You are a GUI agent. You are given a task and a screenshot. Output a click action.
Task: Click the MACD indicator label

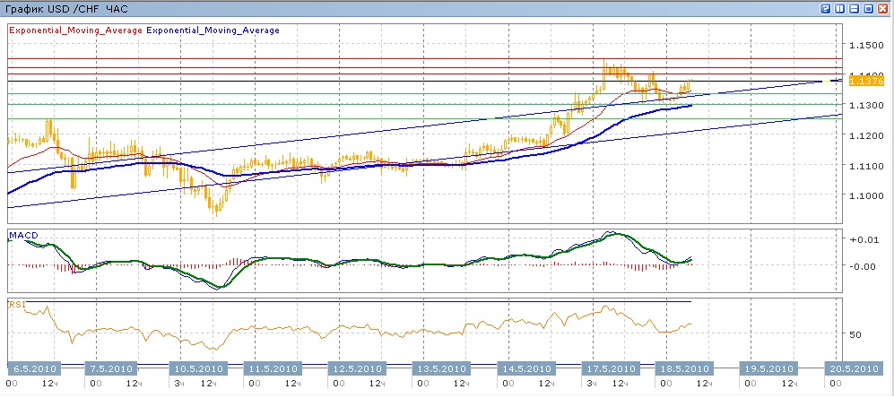click(x=22, y=235)
